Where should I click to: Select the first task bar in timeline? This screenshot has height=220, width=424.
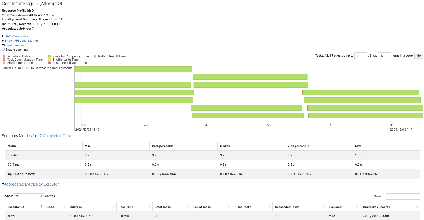pyautogui.click(x=133, y=69)
